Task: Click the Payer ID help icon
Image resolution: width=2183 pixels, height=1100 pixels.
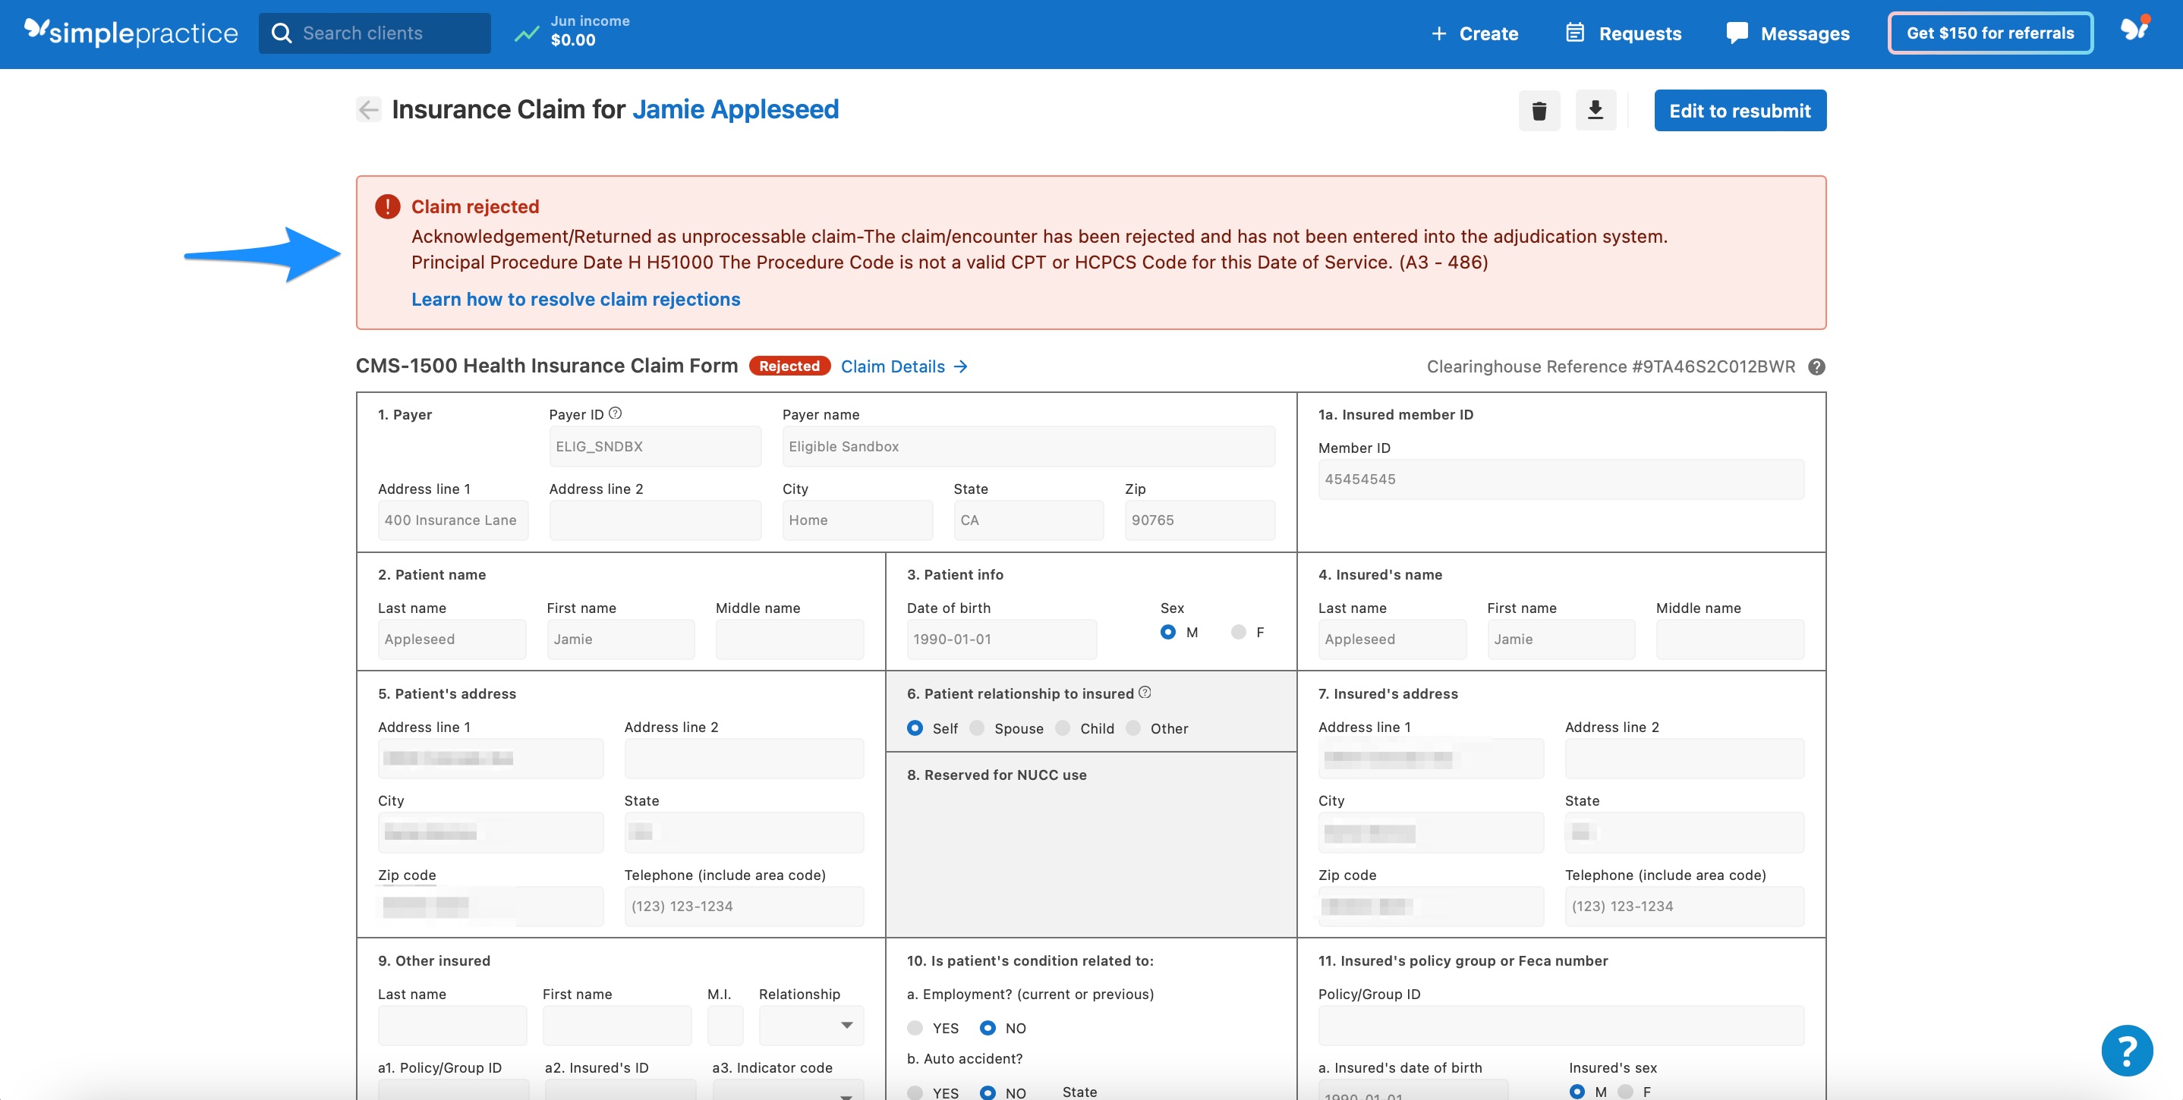Action: click(616, 413)
